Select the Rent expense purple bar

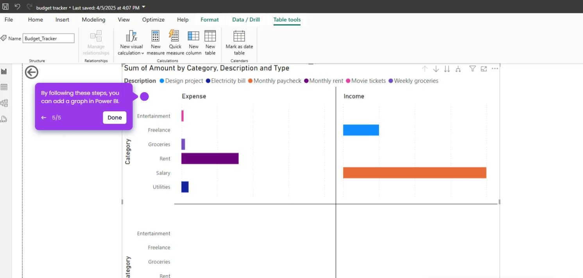(x=210, y=159)
